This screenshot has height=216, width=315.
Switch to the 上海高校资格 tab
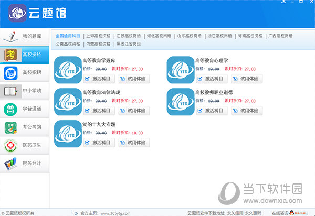pyautogui.click(x=98, y=36)
